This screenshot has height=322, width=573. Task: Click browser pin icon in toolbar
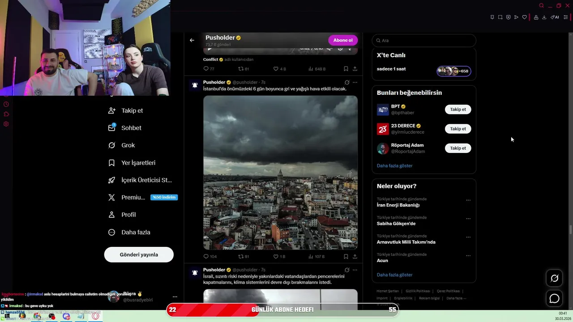click(492, 17)
